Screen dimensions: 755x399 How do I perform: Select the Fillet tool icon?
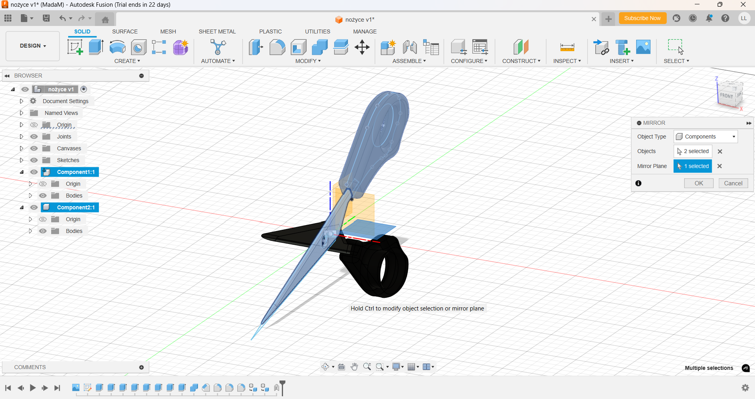[277, 47]
